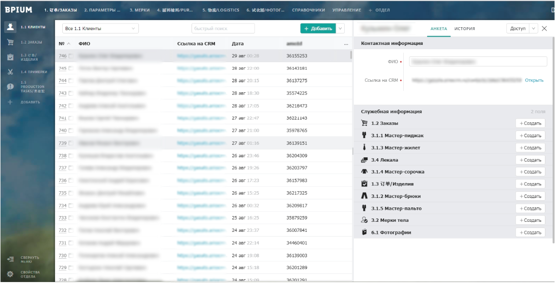The width and height of the screenshot is (555, 283).
Task: Click the 3.2 Мерки тела person icon
Action: (x=364, y=220)
